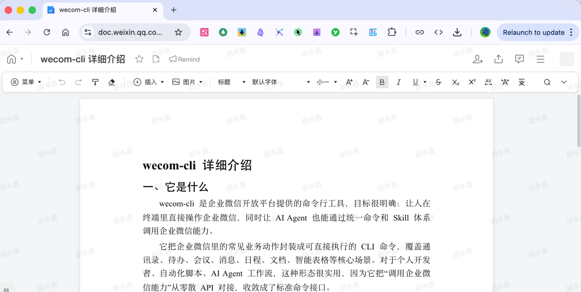Open character spacing AV tool
581x292 pixels.
pyautogui.click(x=488, y=82)
